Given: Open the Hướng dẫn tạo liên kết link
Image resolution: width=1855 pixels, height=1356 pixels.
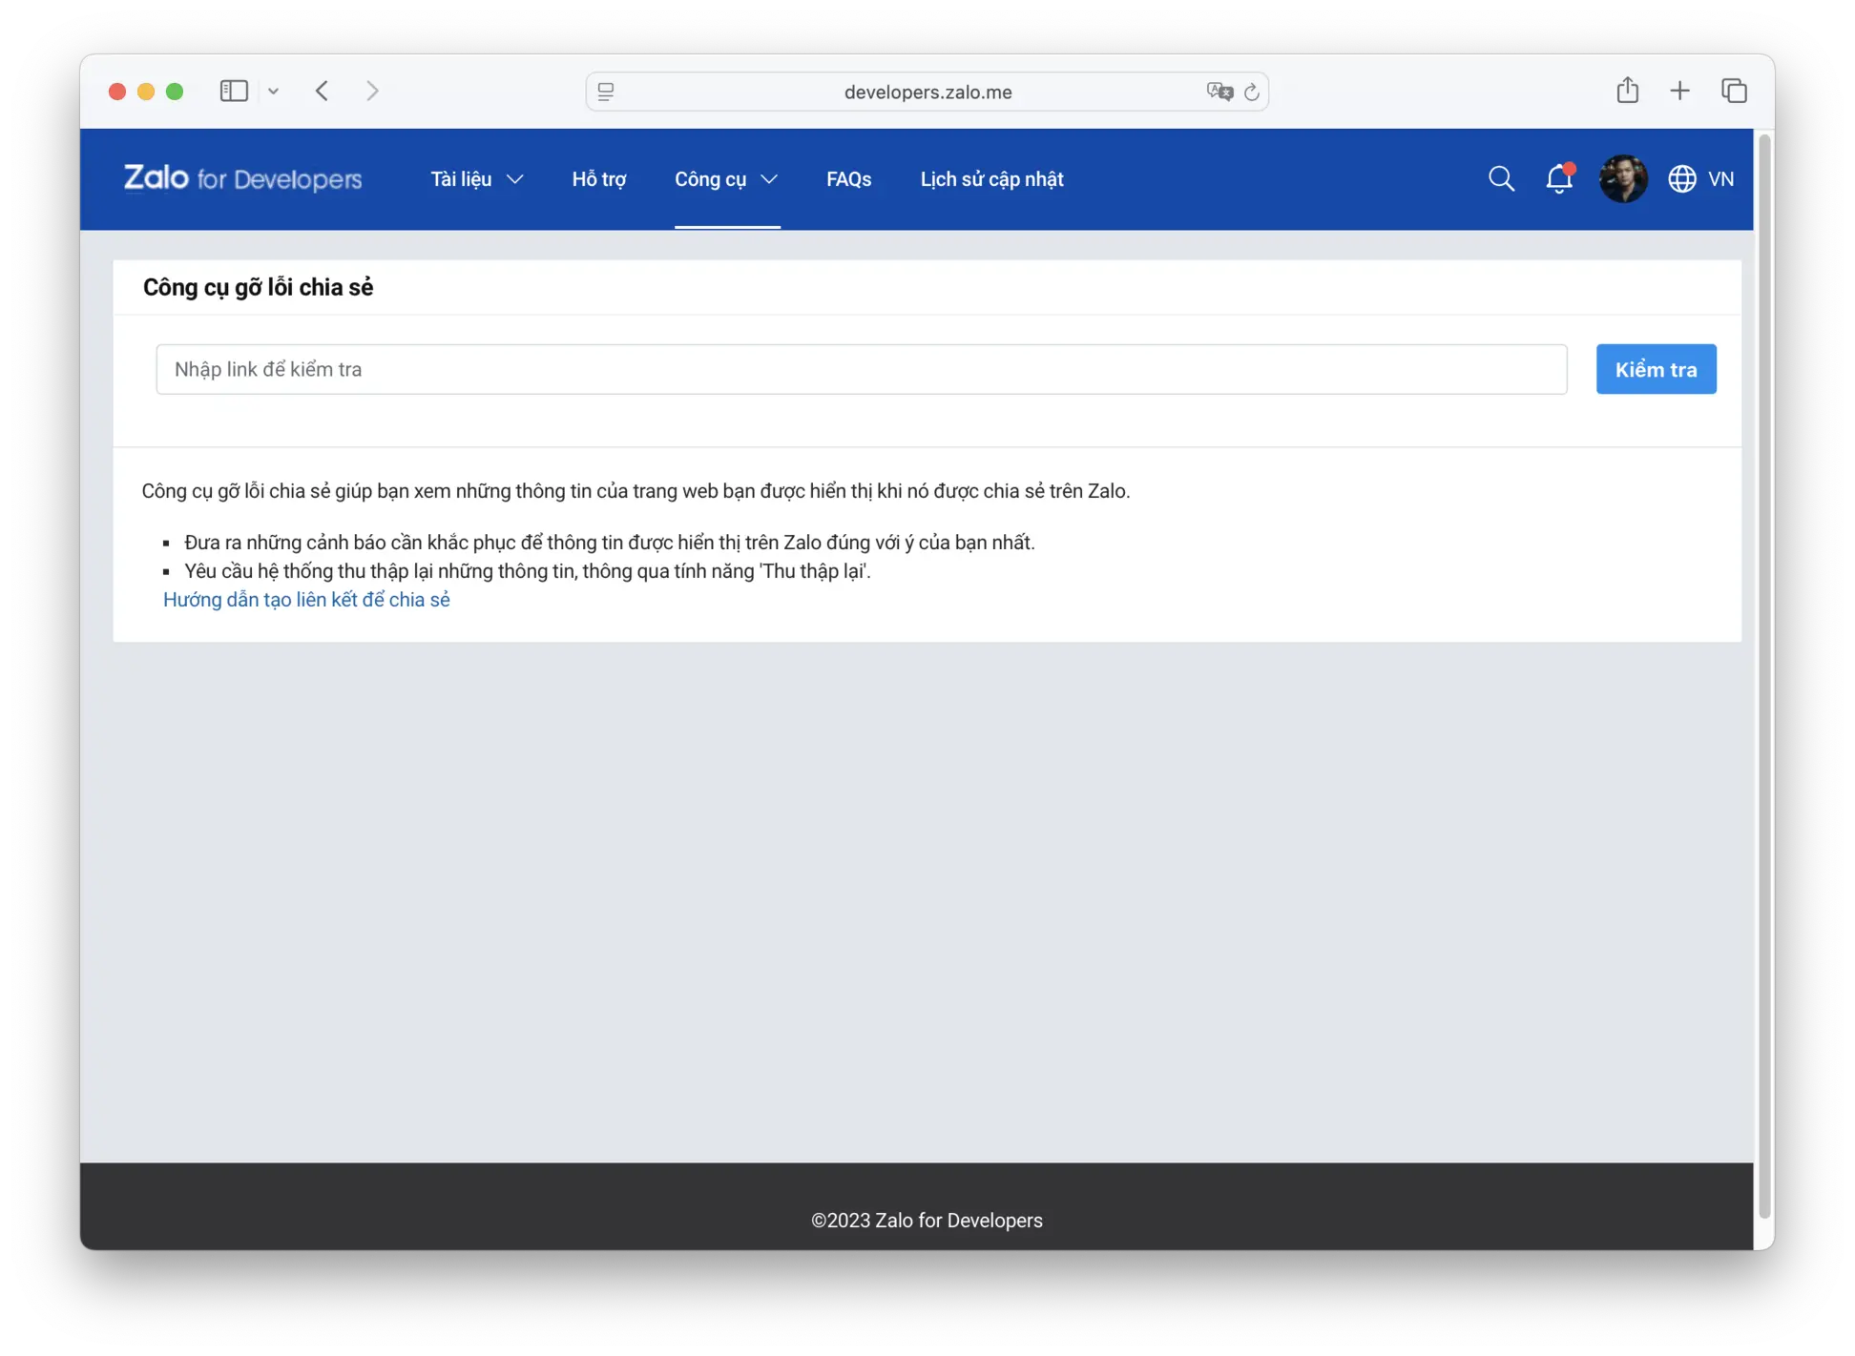Looking at the screenshot, I should 306,600.
